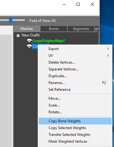Image resolution: width=114 pixels, height=147 pixels.
Task: Select Copy Selected Weights
Action: click(75, 128)
